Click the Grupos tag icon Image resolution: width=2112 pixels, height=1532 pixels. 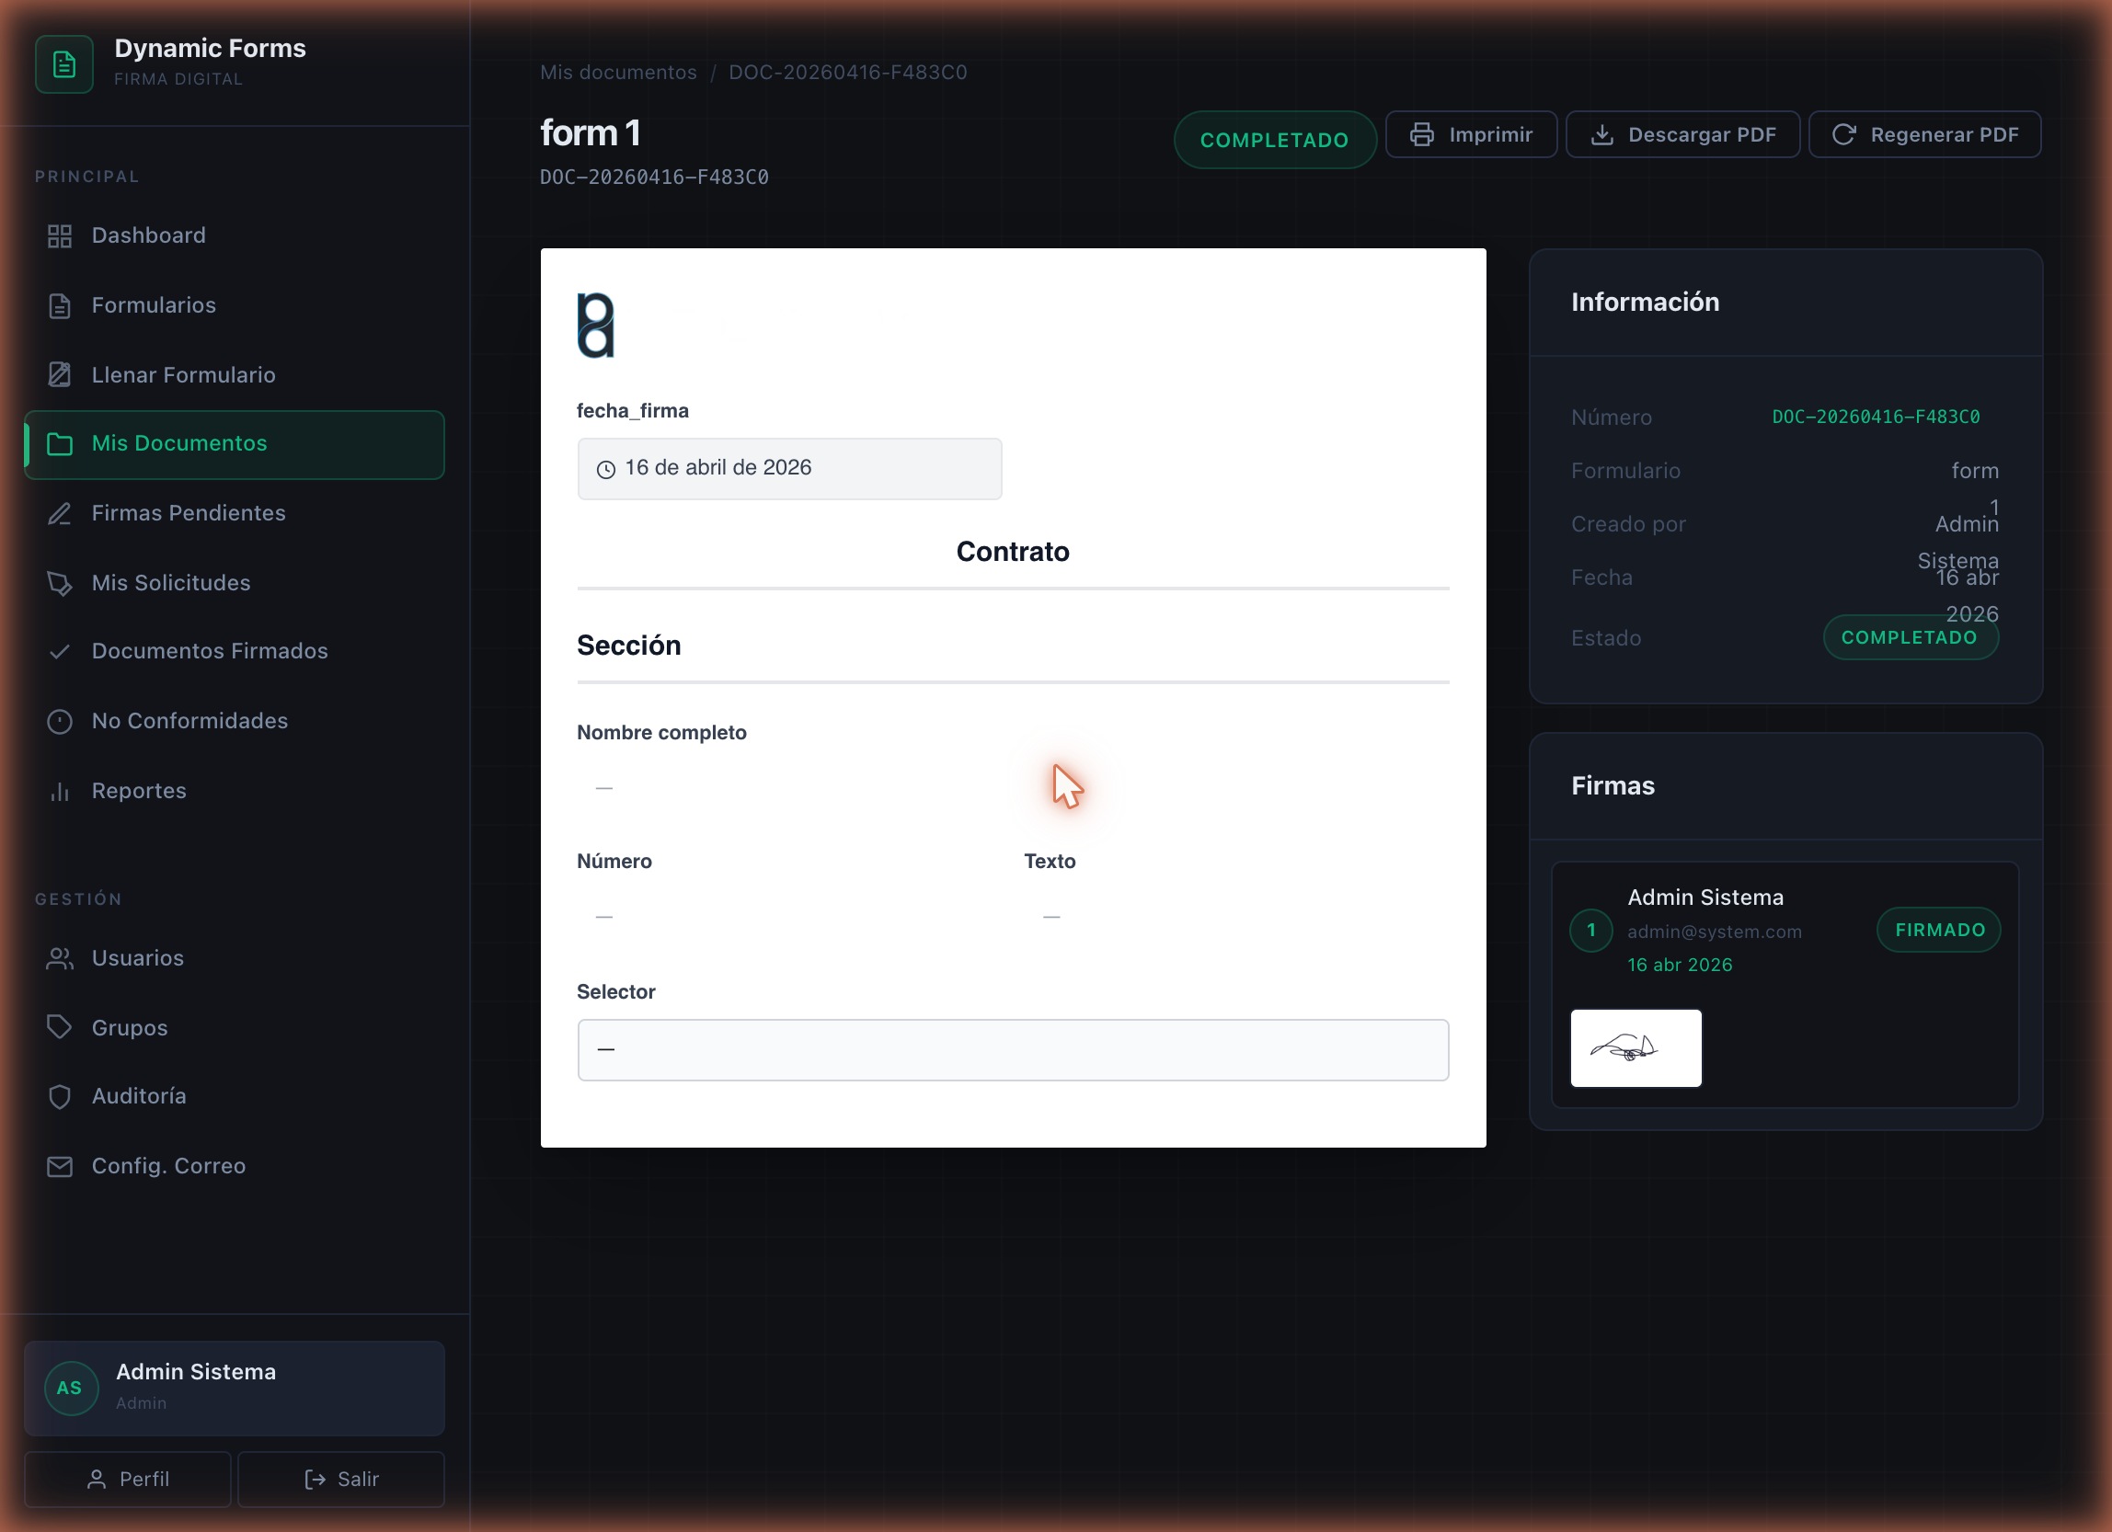coord(60,1027)
